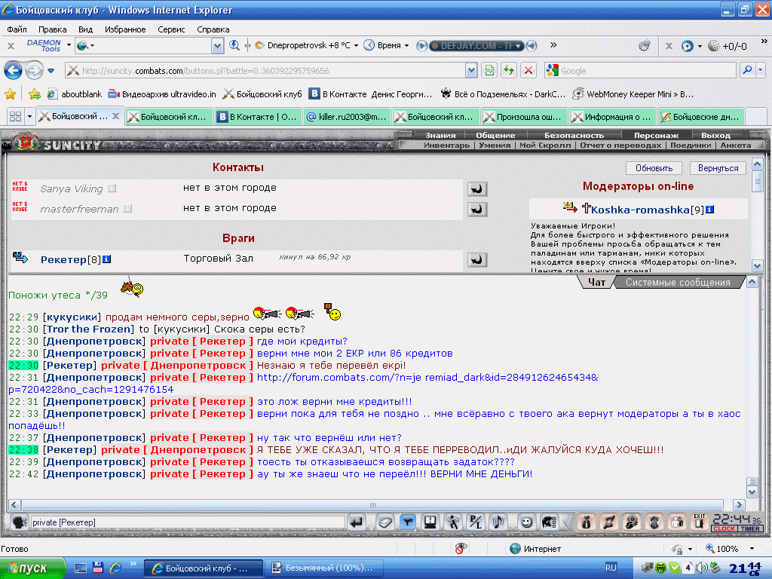Click the red CLOCK label

(724, 528)
